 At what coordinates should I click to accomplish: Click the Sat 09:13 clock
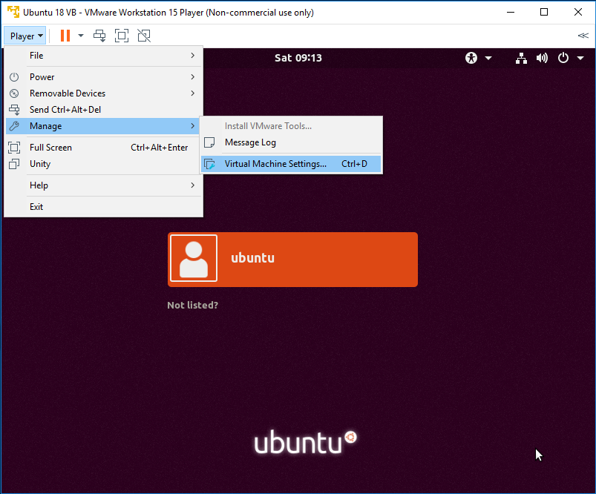(x=298, y=58)
